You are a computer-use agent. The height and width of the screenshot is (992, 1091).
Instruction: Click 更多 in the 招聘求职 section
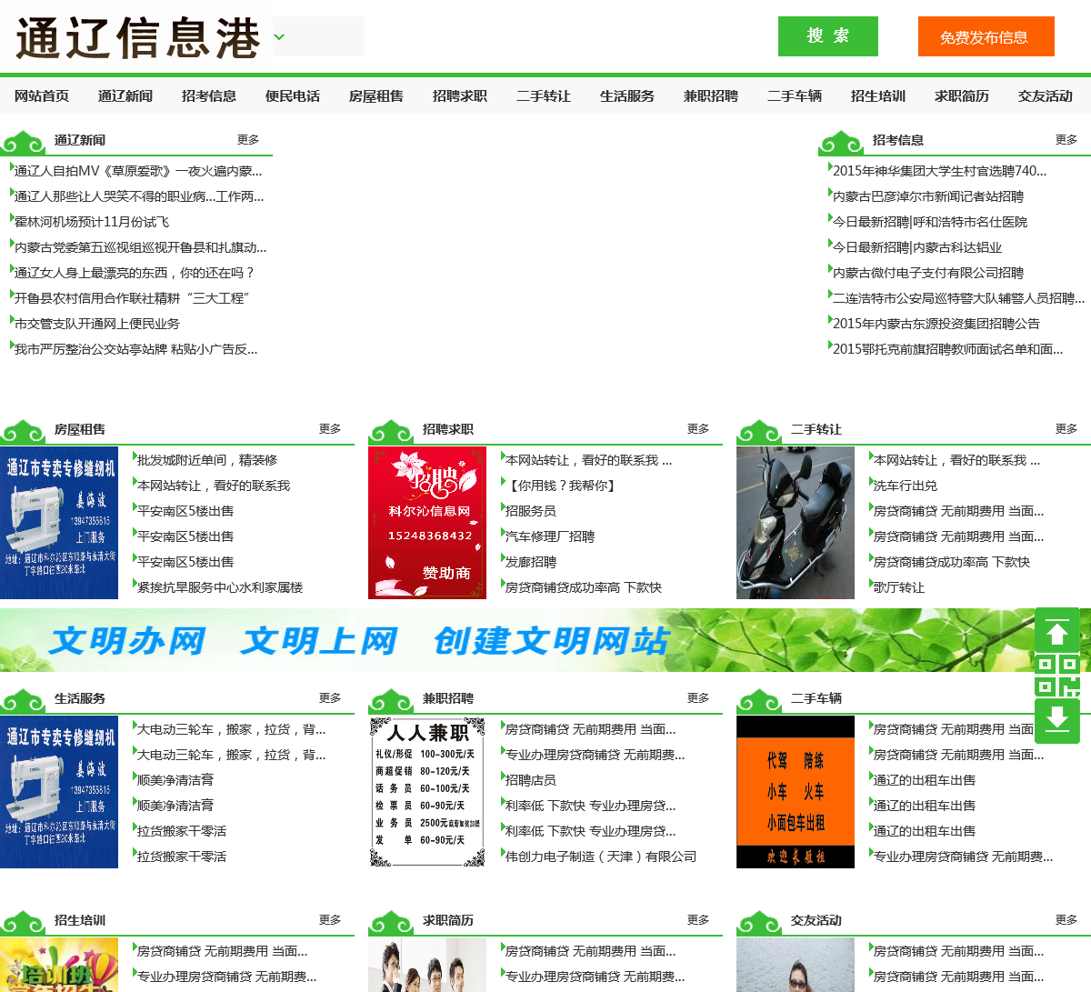click(698, 428)
